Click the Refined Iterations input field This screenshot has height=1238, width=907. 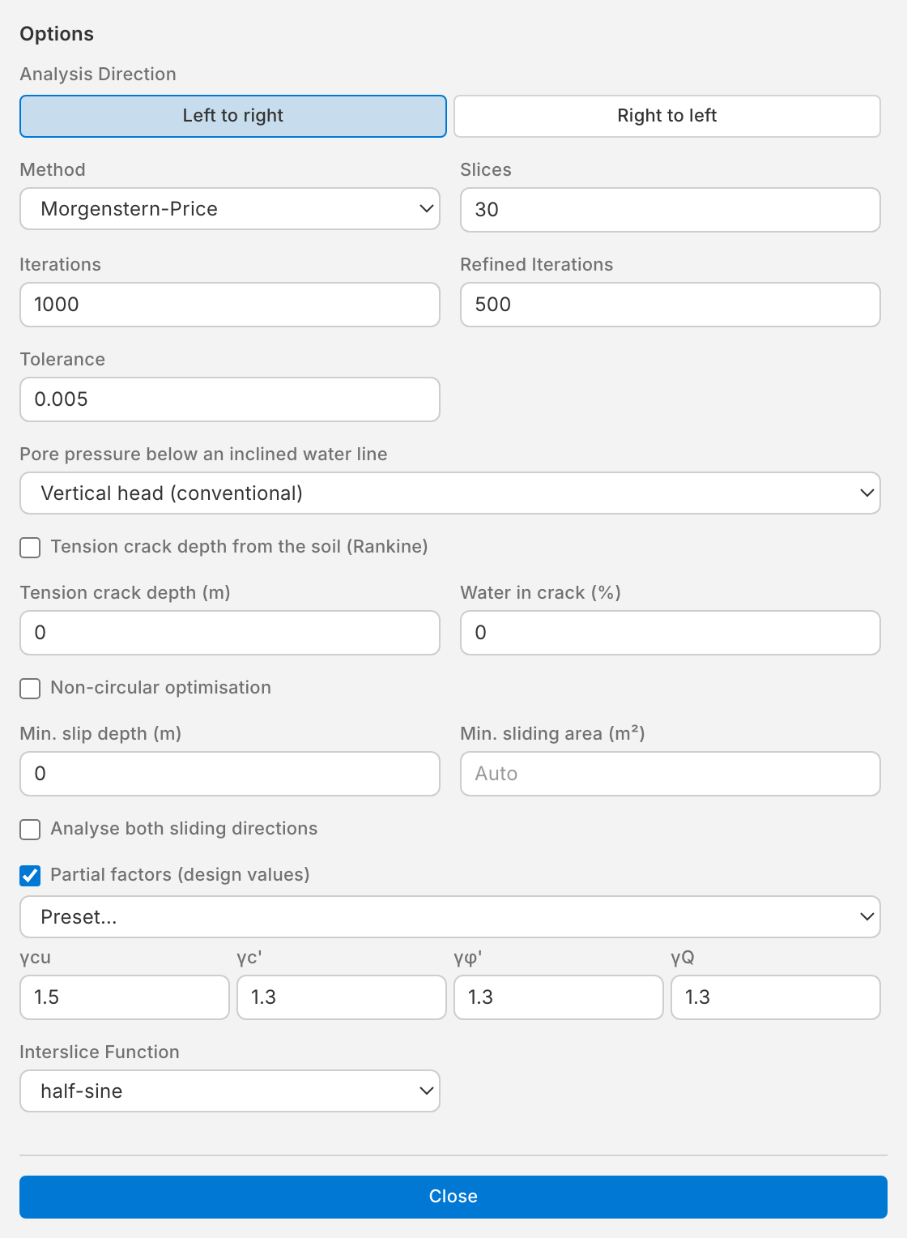[671, 305]
